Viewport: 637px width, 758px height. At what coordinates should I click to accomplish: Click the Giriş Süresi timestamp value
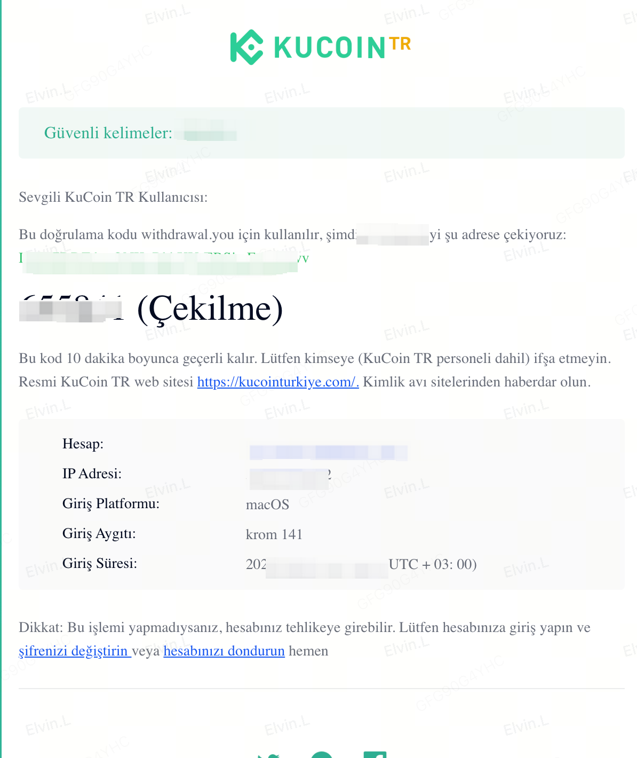tap(361, 565)
